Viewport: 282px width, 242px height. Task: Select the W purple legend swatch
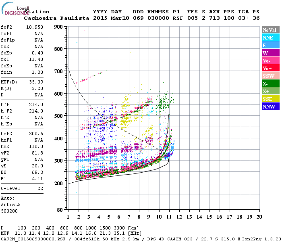(x=271, y=53)
